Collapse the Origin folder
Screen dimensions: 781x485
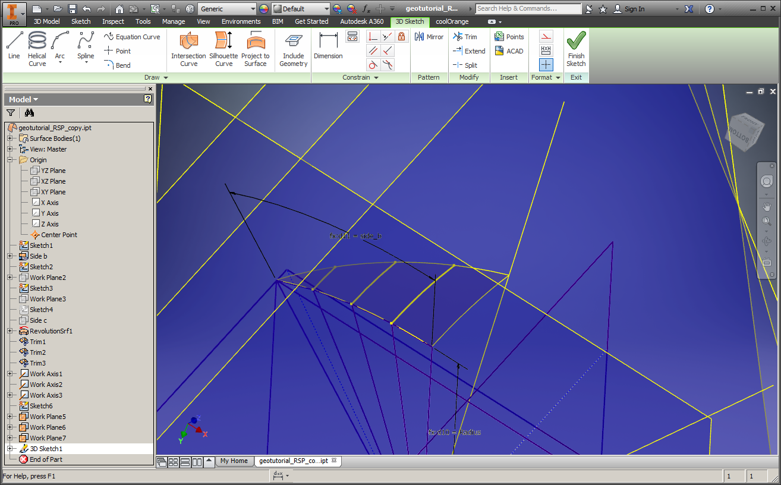click(x=10, y=160)
